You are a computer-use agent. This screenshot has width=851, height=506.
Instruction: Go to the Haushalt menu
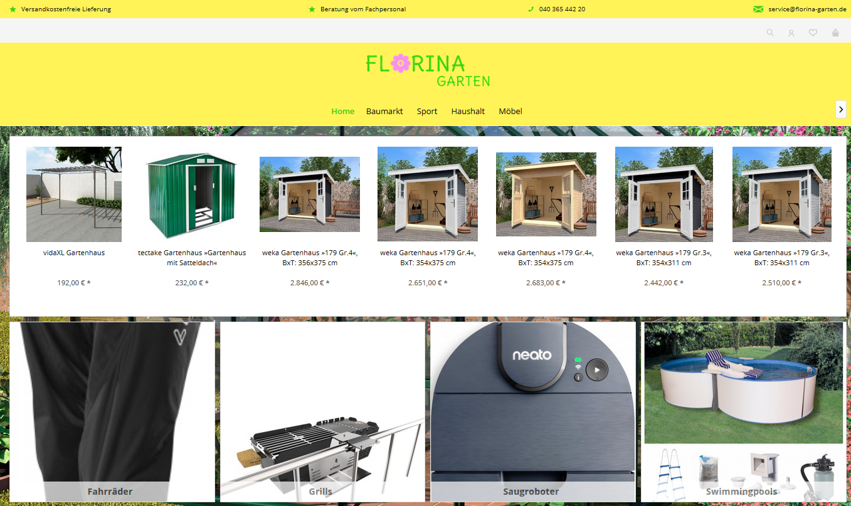(x=468, y=111)
